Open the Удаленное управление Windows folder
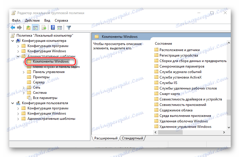240x157 pixels. tap(185, 127)
